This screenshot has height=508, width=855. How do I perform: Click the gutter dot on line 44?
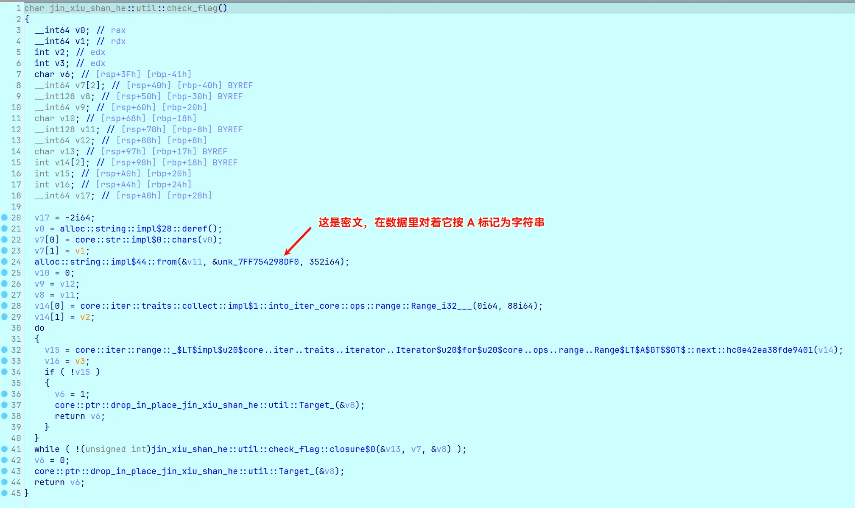point(4,482)
